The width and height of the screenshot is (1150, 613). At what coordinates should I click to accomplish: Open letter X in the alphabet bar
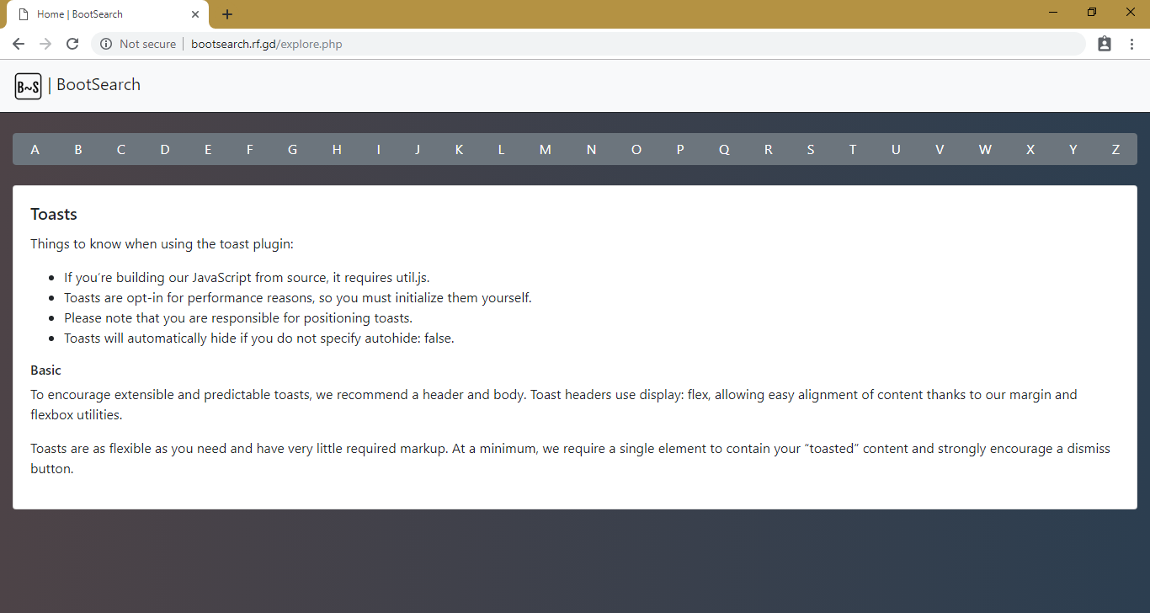tap(1030, 149)
